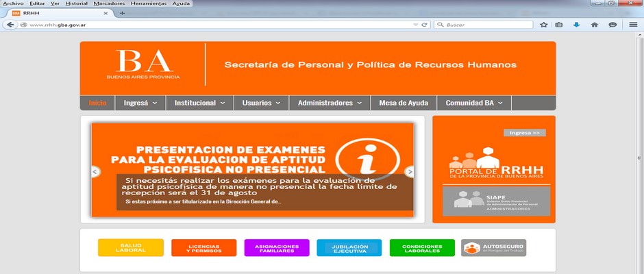Go to browser home page icon
644x274 pixels.
click(594, 25)
